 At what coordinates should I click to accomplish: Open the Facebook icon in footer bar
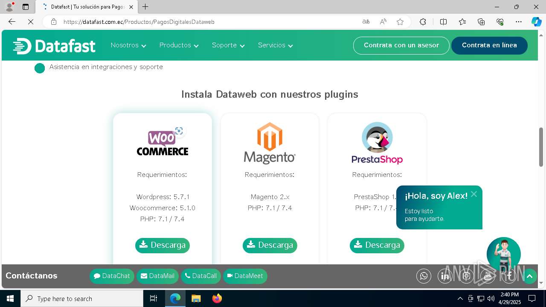coord(509,276)
